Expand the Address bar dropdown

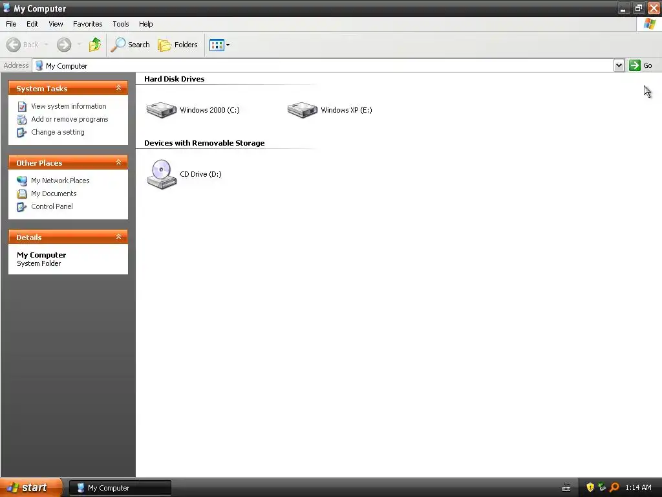pos(619,65)
